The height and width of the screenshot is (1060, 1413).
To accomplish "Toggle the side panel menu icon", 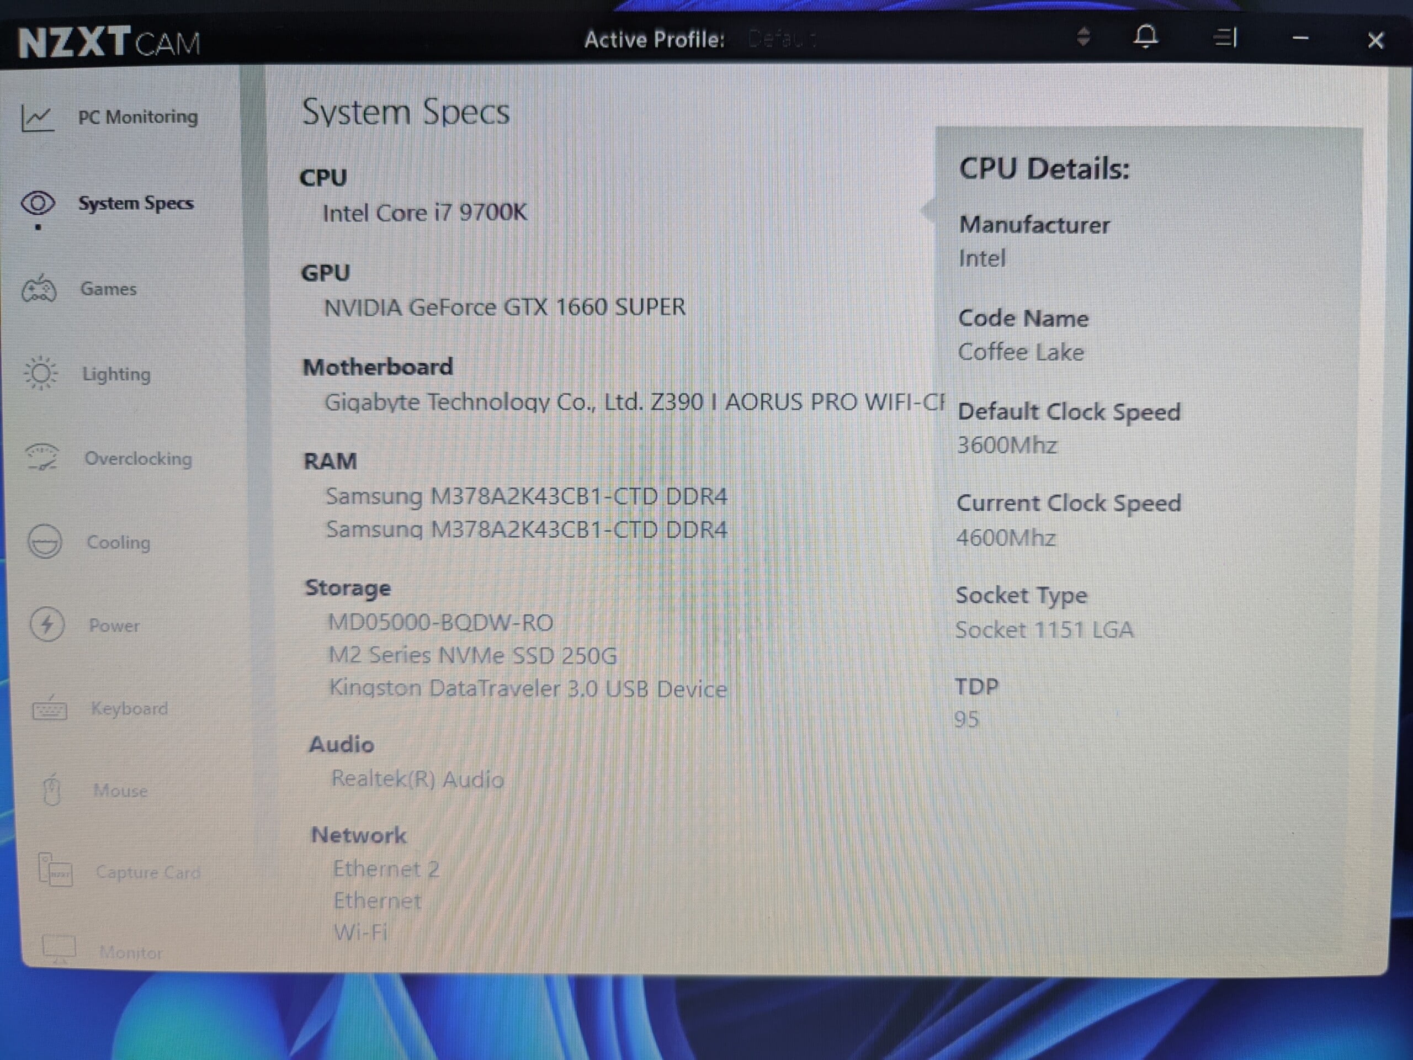I will (1225, 38).
